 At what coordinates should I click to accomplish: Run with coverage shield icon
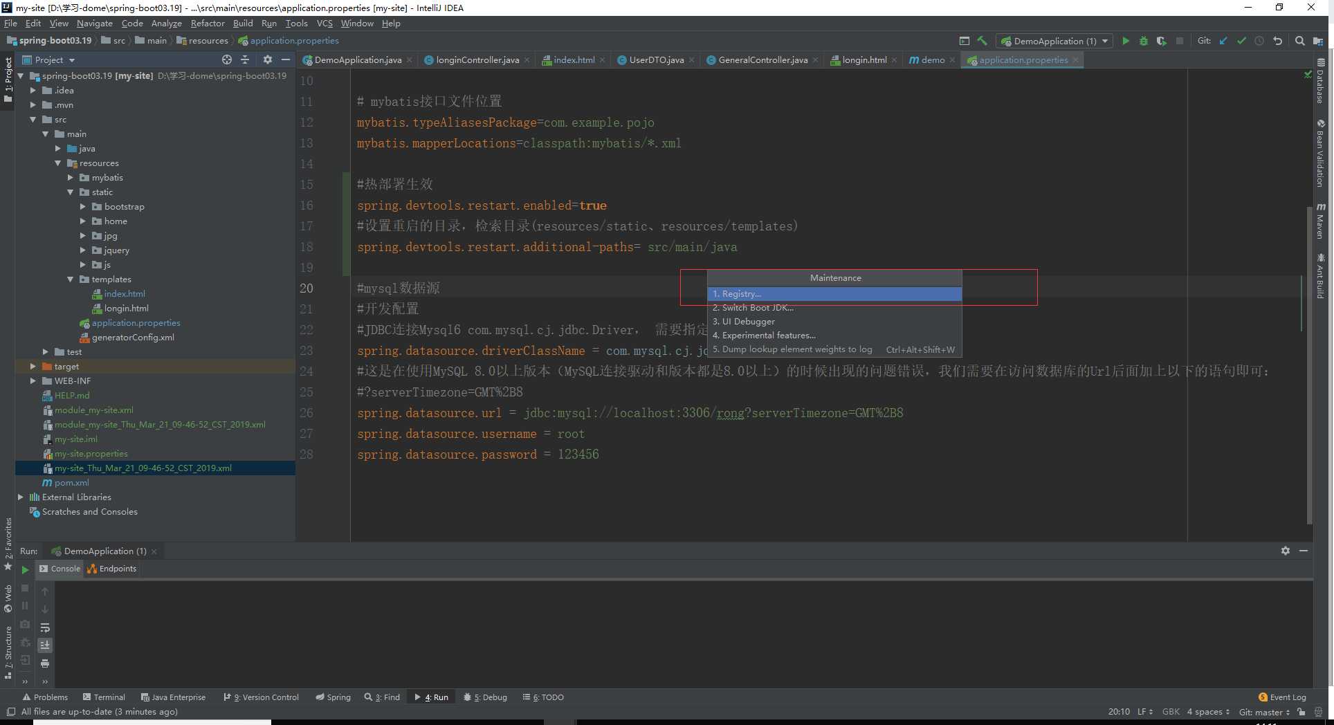[x=1162, y=41]
